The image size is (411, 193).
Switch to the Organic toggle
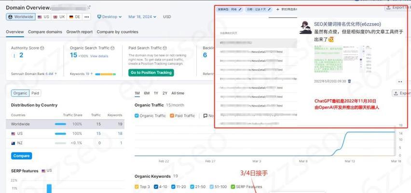pos(20,93)
